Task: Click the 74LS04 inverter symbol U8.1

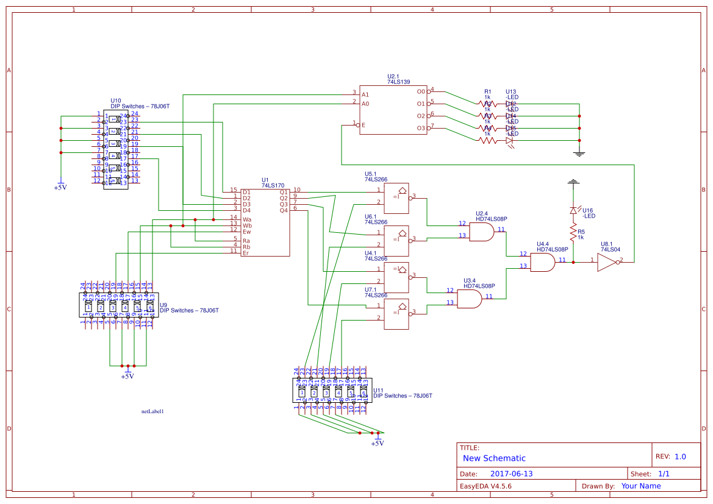Action: [605, 261]
